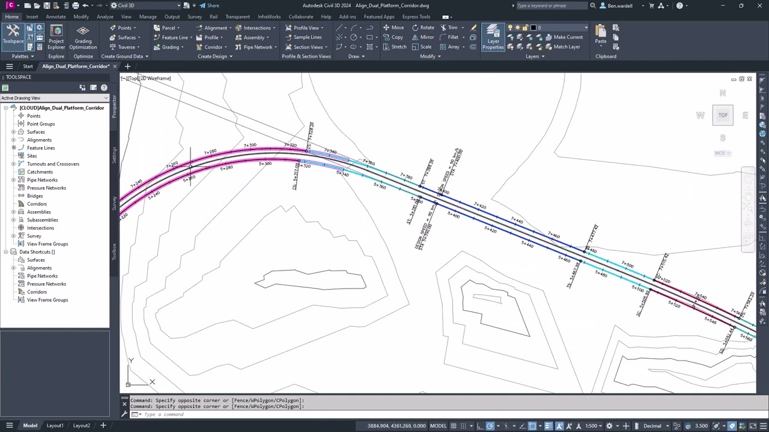This screenshot has width=769, height=432.
Task: Expand the Create Design panel title
Action: [x=215, y=56]
